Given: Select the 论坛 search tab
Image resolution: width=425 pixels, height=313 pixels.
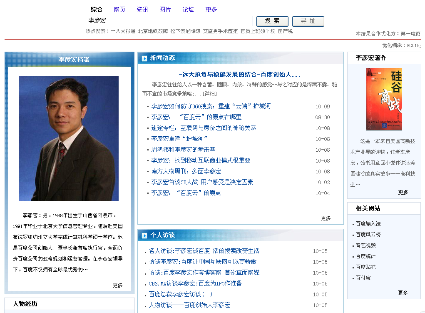Looking at the screenshot, I should click(x=188, y=10).
